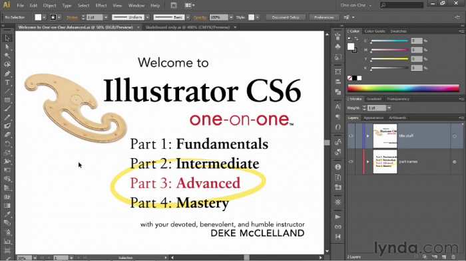The image size is (466, 261).
Task: Click the Stroke link in control bar
Action: 72,17
